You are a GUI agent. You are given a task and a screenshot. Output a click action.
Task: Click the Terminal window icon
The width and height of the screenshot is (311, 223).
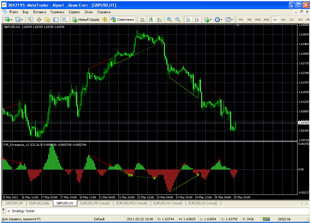point(56,20)
